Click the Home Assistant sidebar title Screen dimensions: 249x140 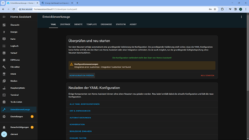tap(21, 17)
